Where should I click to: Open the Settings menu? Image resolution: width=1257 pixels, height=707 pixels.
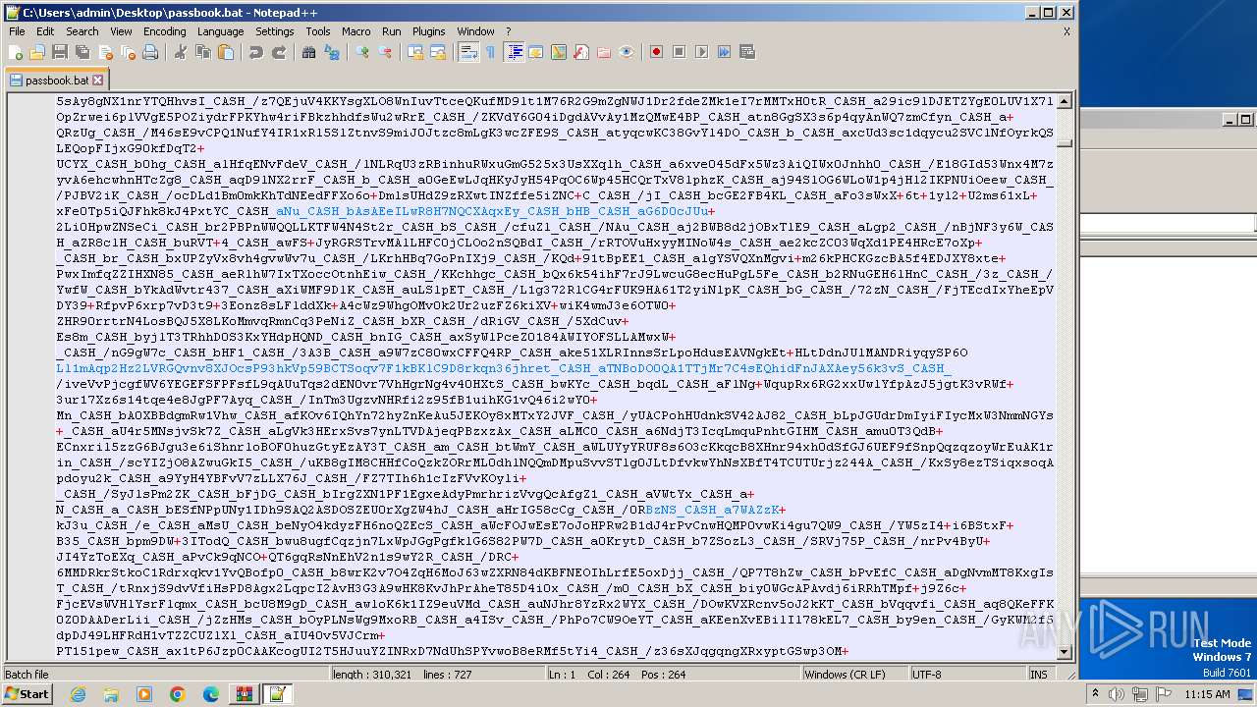coord(274,31)
